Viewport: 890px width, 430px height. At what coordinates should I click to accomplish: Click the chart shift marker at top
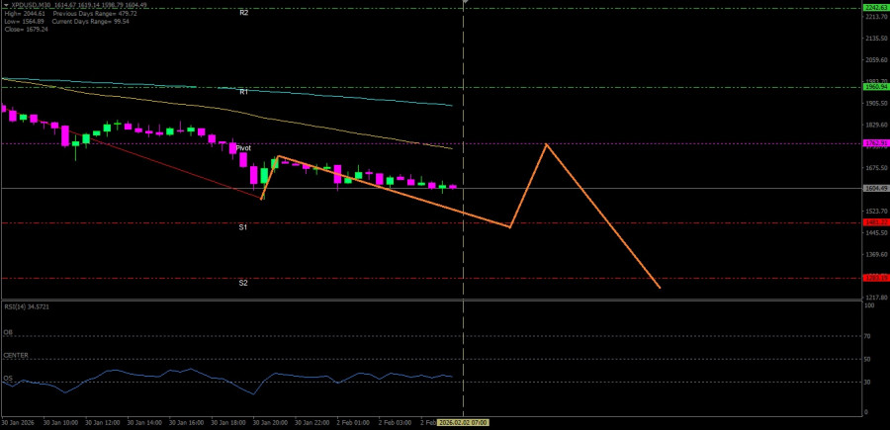464,3
